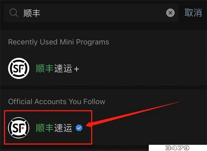Image resolution: width=207 pixels, height=151 pixels.
Task: Click green highlighted 顺丰 in mini program result
Action: click(x=45, y=69)
